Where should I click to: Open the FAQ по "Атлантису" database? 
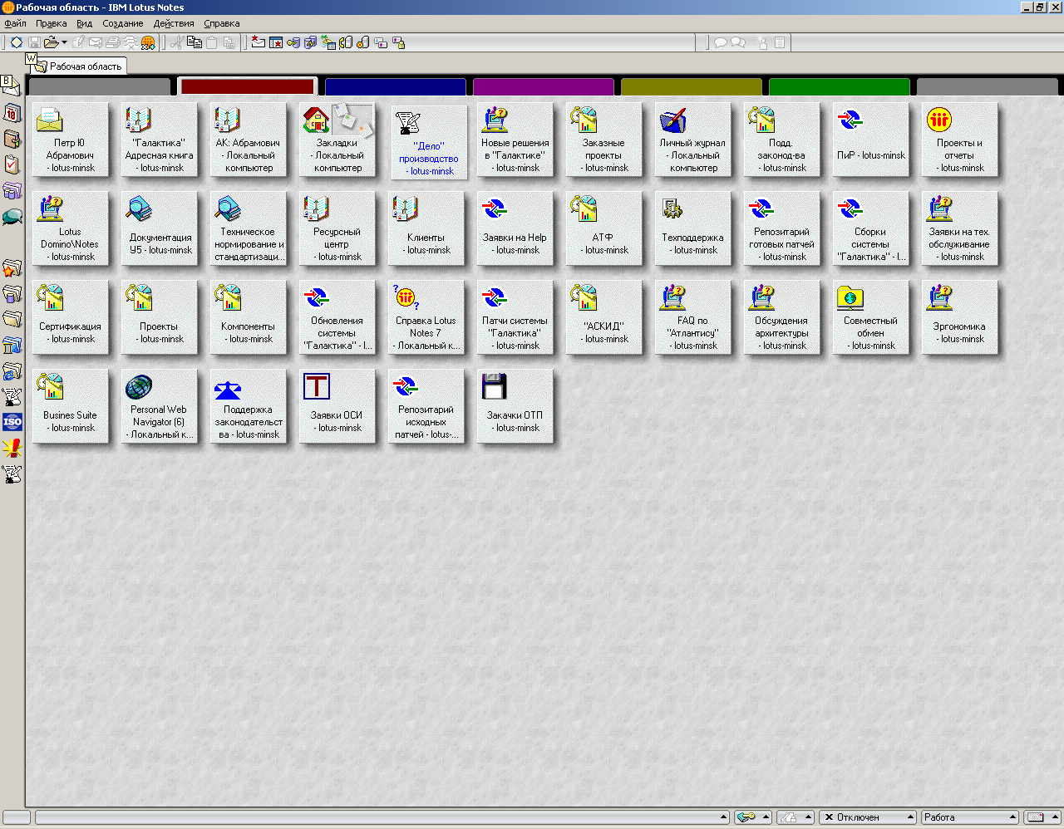(x=693, y=317)
